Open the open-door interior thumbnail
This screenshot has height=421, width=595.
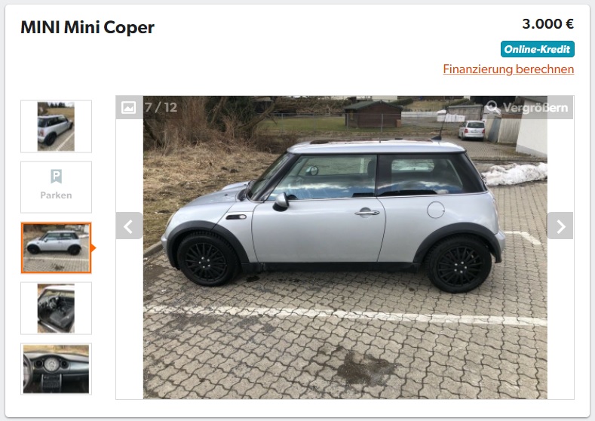point(56,309)
